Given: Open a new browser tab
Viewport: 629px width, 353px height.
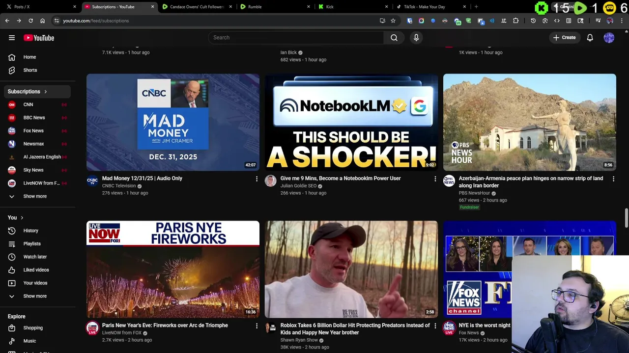Looking at the screenshot, I should coord(476,7).
